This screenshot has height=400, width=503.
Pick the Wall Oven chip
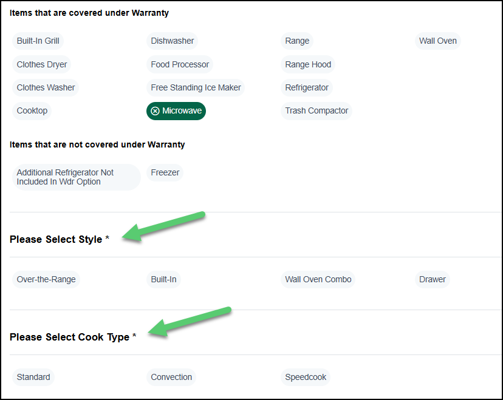coord(437,41)
